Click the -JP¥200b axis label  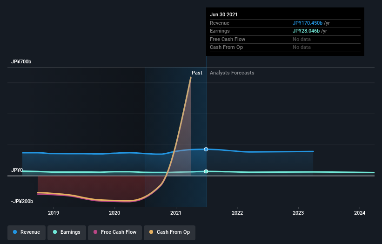click(x=22, y=201)
